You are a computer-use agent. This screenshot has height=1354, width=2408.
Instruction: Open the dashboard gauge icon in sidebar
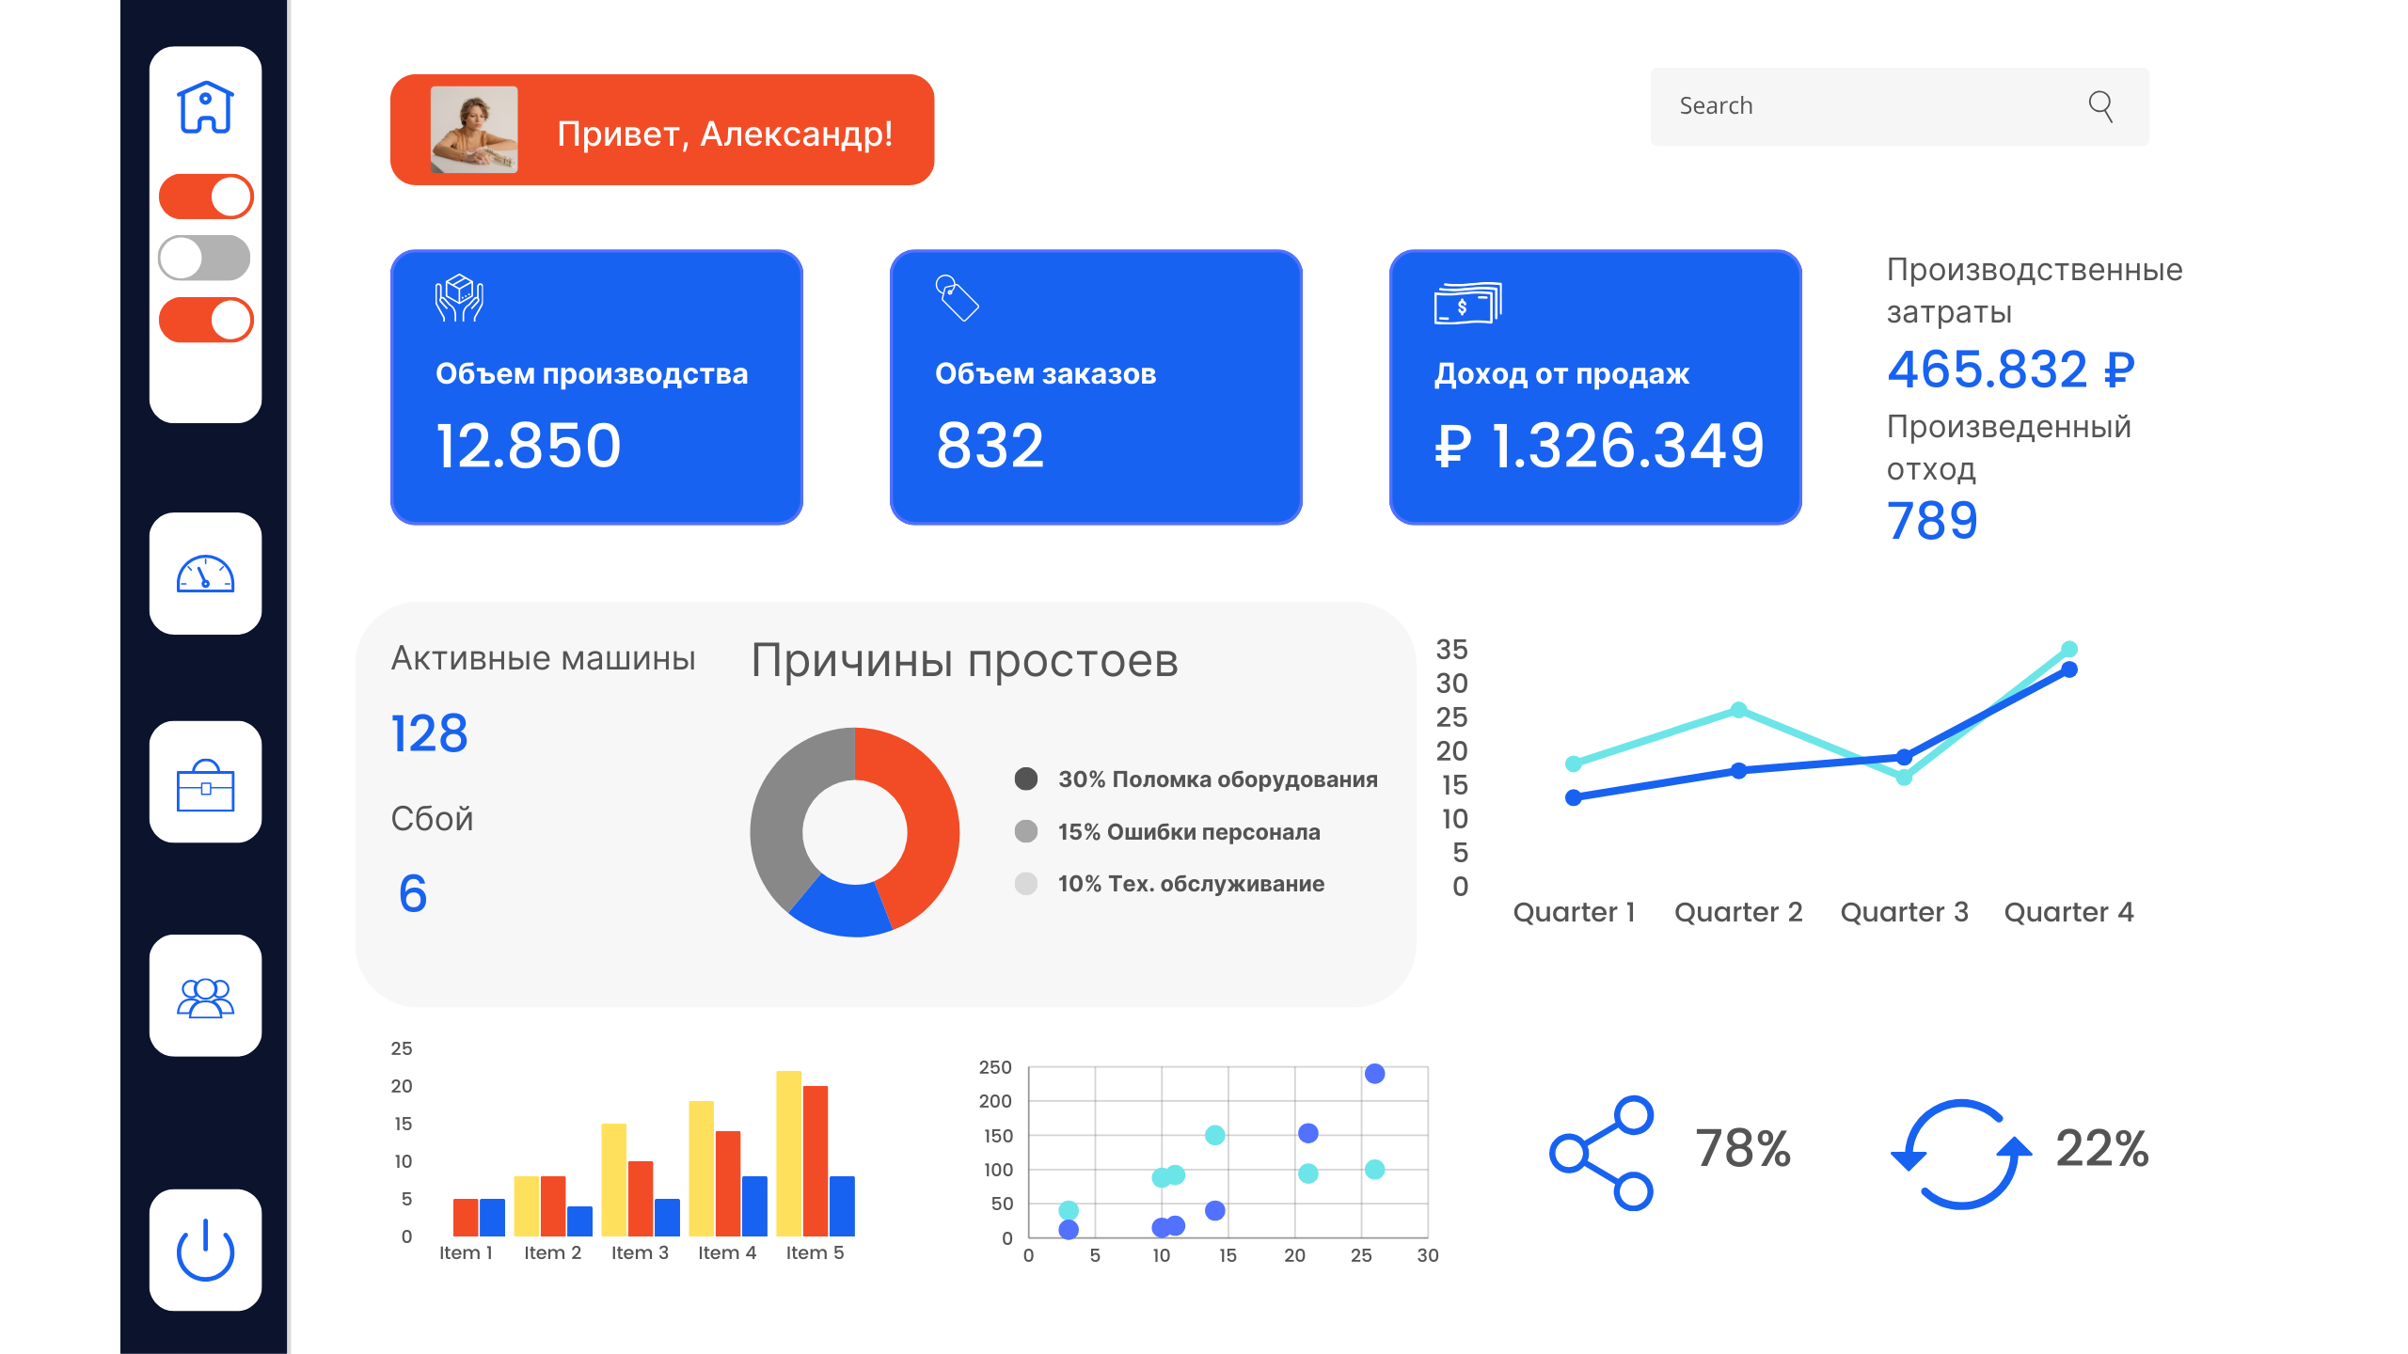pos(205,575)
